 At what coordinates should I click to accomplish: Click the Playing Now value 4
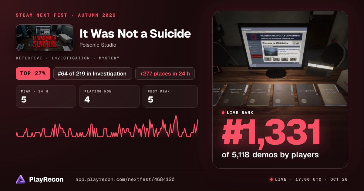87,100
